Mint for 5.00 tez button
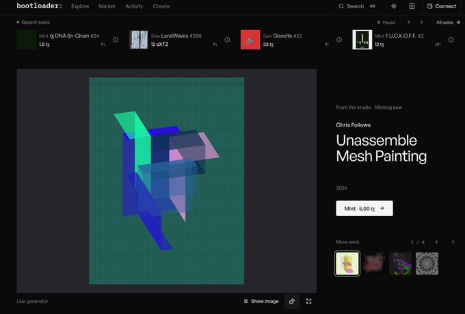The image size is (465, 314). click(x=364, y=209)
